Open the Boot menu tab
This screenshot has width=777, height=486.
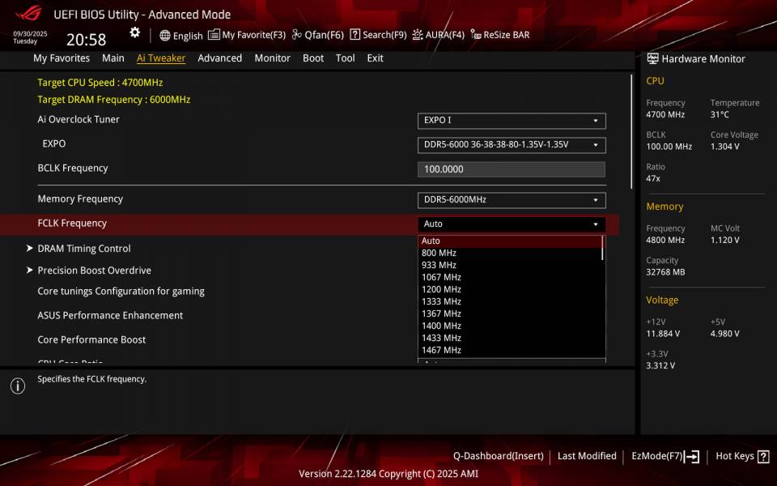[x=313, y=58]
